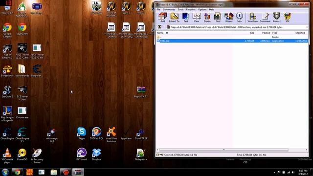Open the Help menu in WinRAR
This screenshot has width=313, height=176.
(x=211, y=9)
